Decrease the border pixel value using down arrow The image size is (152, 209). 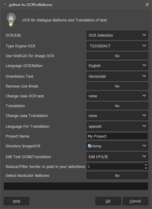(146, 168)
